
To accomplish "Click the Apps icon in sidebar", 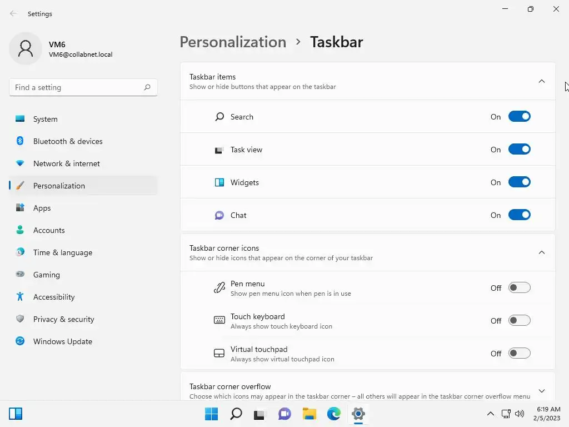I will coord(20,208).
